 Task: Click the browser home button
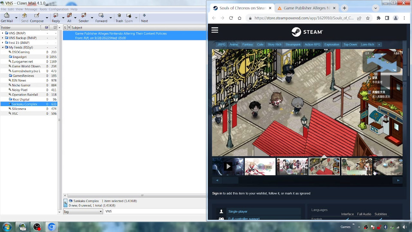(x=239, y=18)
